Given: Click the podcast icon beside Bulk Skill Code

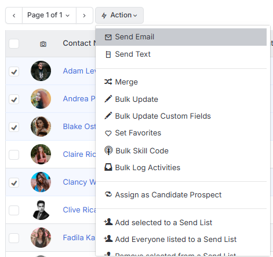Looking at the screenshot, I should click(x=108, y=150).
